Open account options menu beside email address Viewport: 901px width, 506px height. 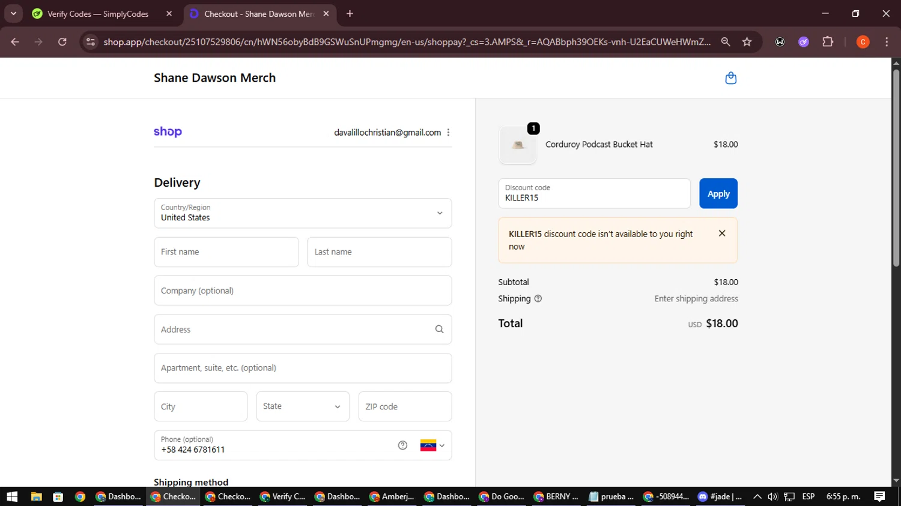click(448, 133)
